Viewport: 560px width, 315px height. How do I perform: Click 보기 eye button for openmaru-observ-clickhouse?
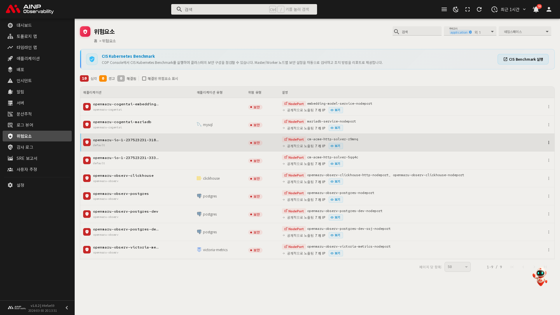(x=336, y=181)
